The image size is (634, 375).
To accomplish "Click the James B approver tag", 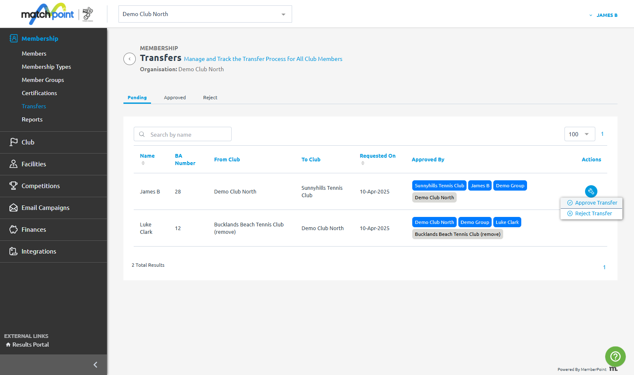I will point(480,186).
